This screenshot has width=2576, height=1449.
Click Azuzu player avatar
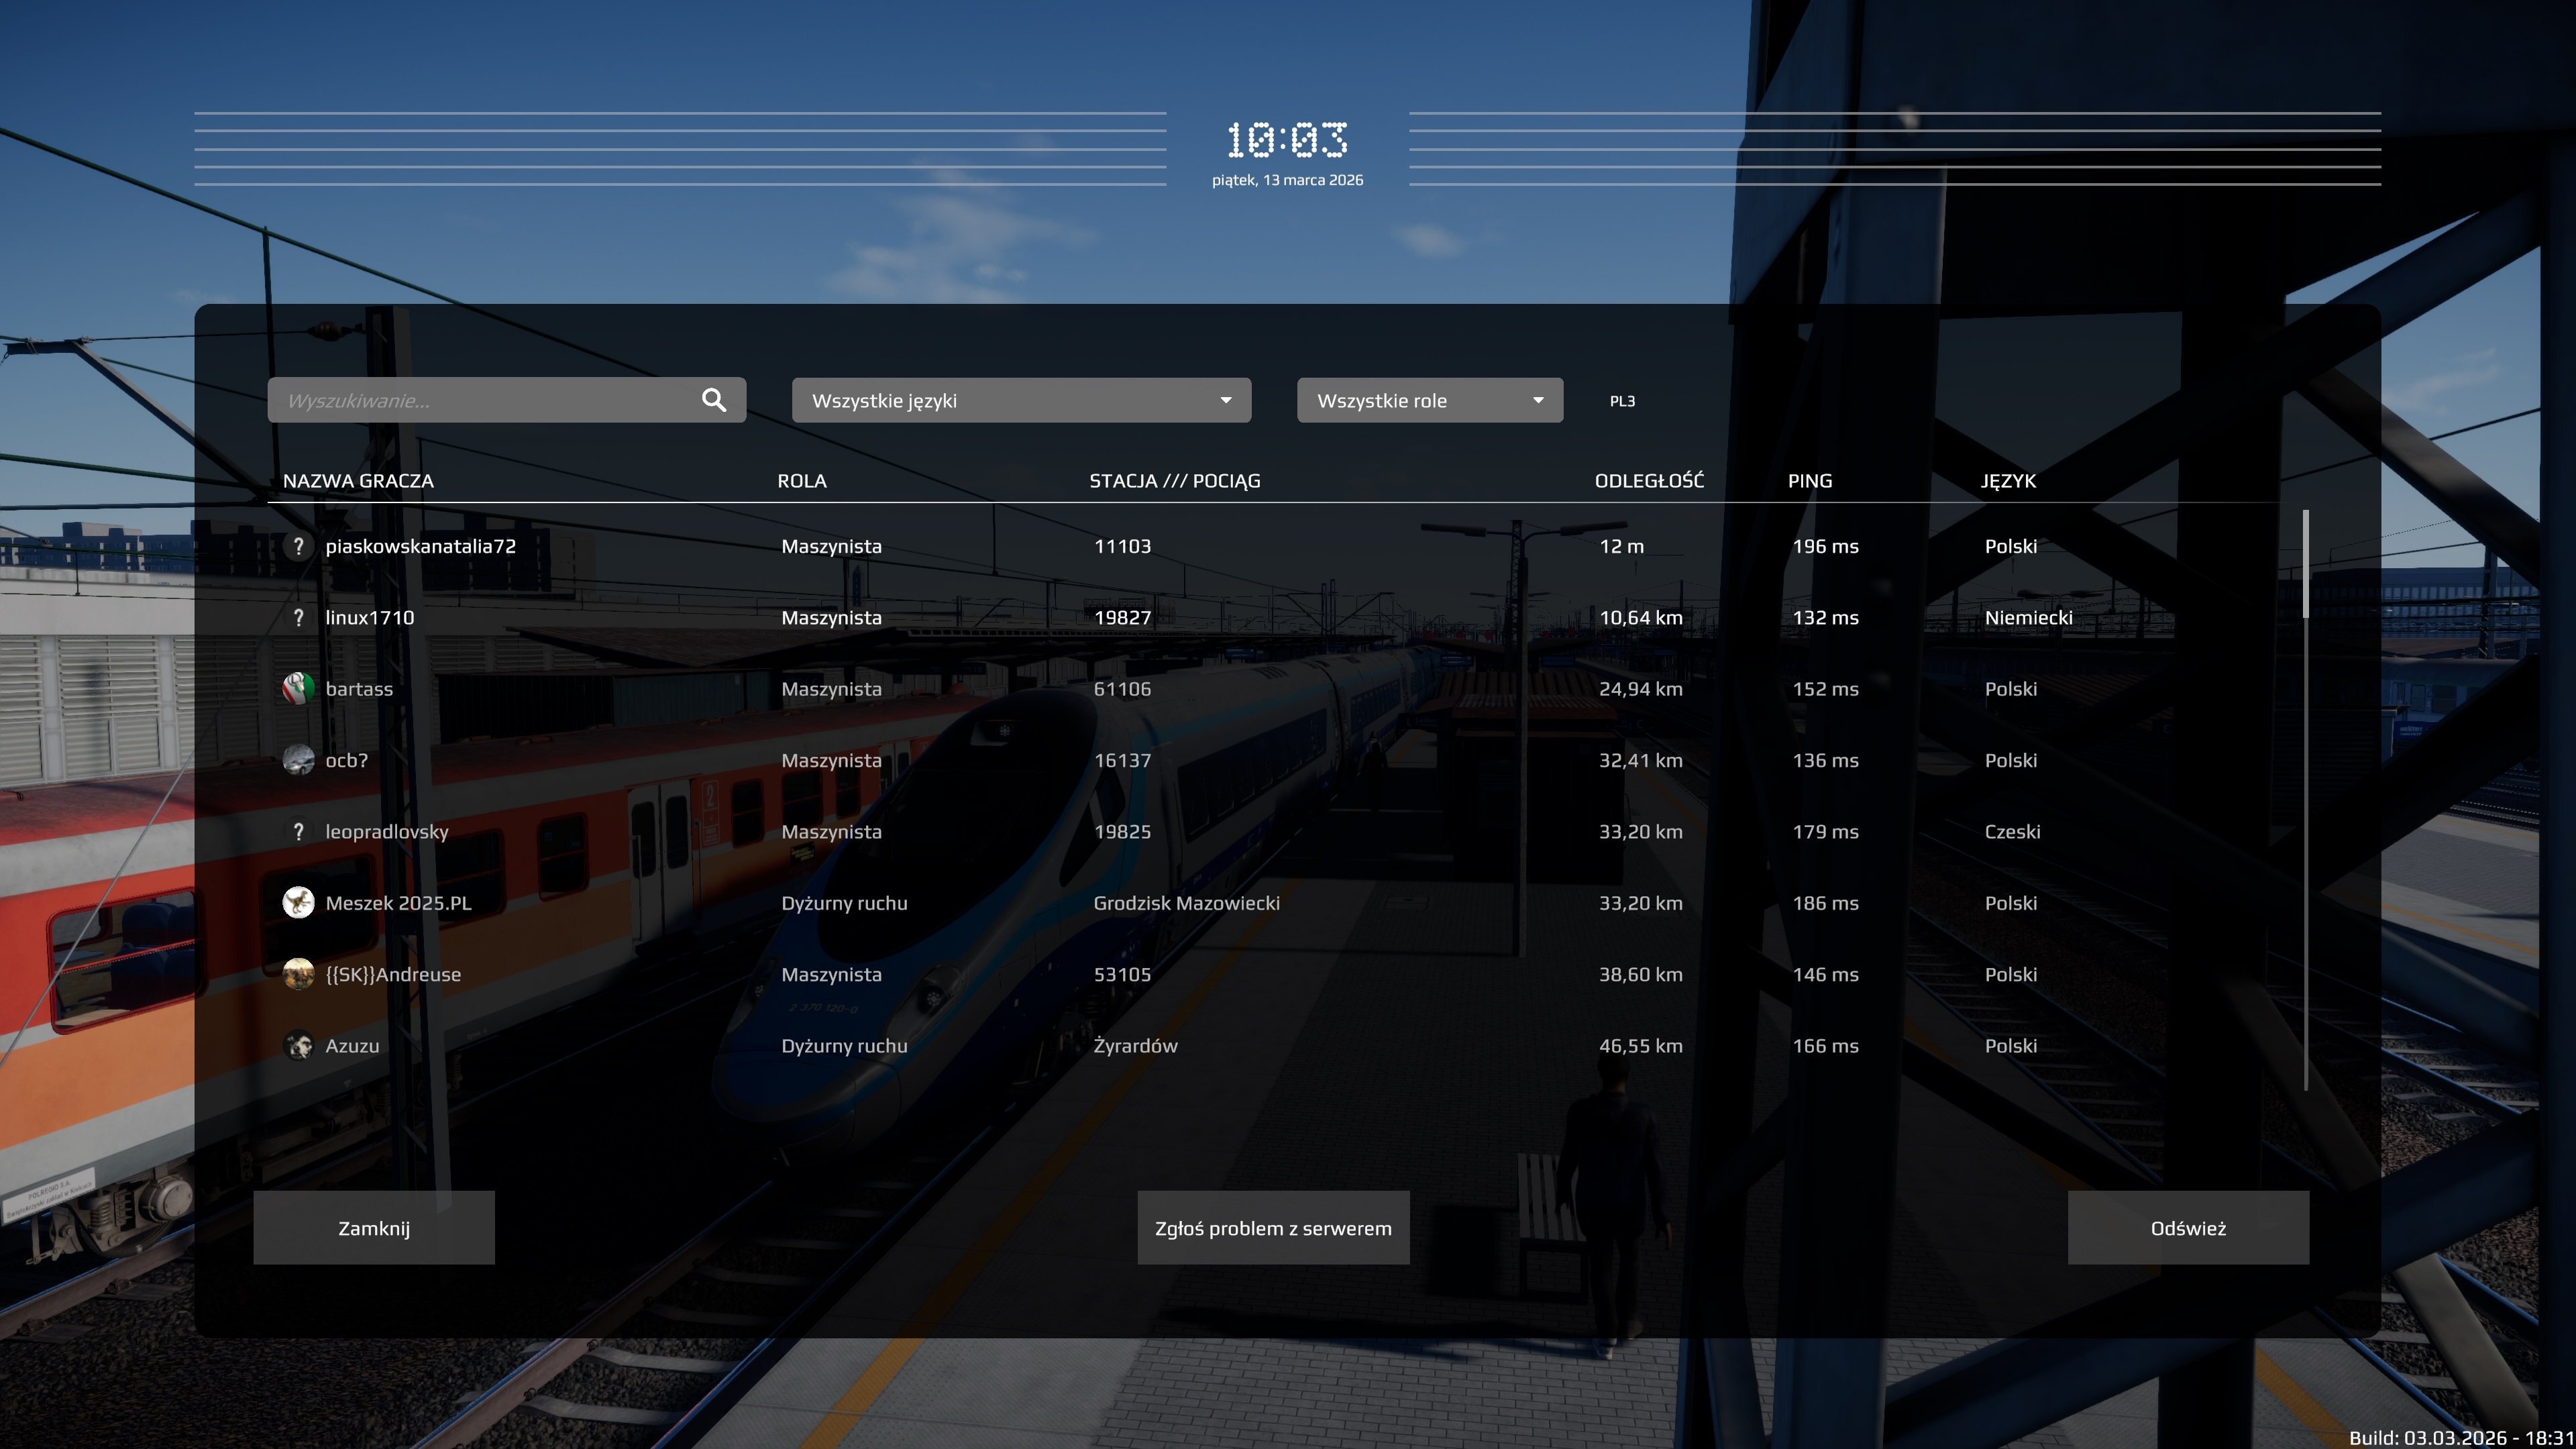(298, 1046)
